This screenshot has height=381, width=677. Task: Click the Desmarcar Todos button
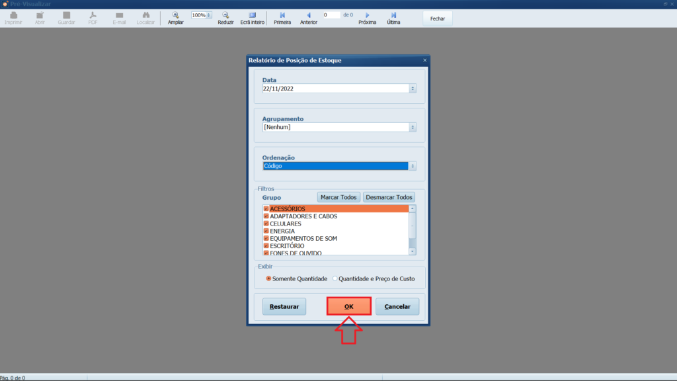389,197
